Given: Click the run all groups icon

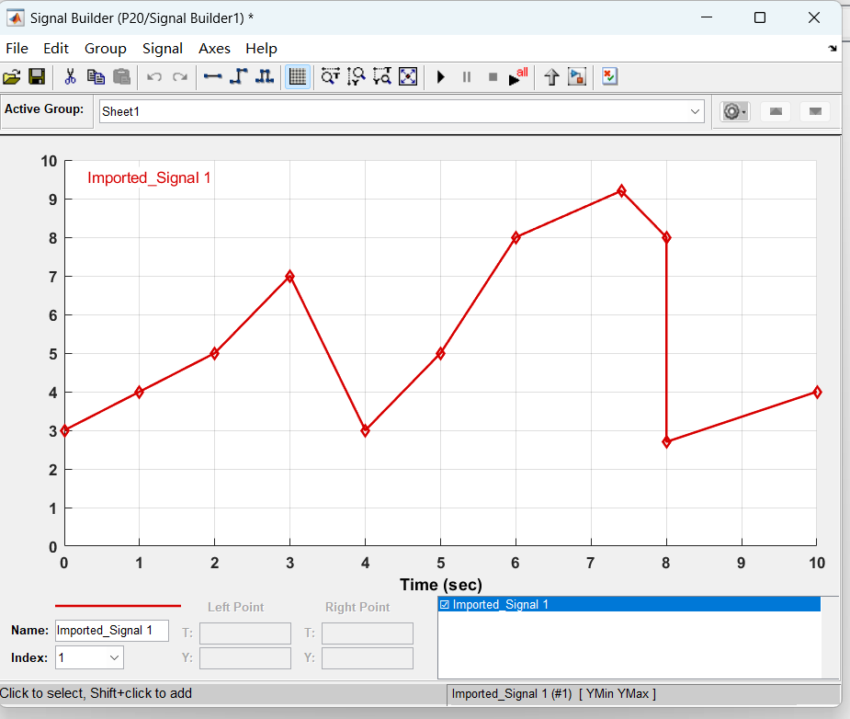Looking at the screenshot, I should (518, 77).
